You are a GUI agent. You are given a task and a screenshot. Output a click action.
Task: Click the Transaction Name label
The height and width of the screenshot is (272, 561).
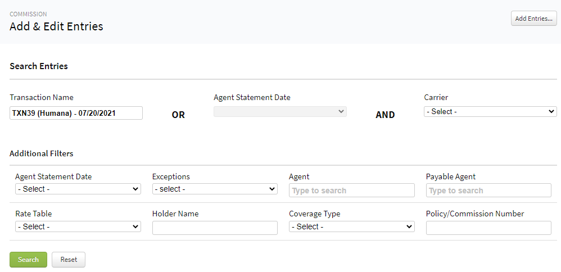[42, 98]
